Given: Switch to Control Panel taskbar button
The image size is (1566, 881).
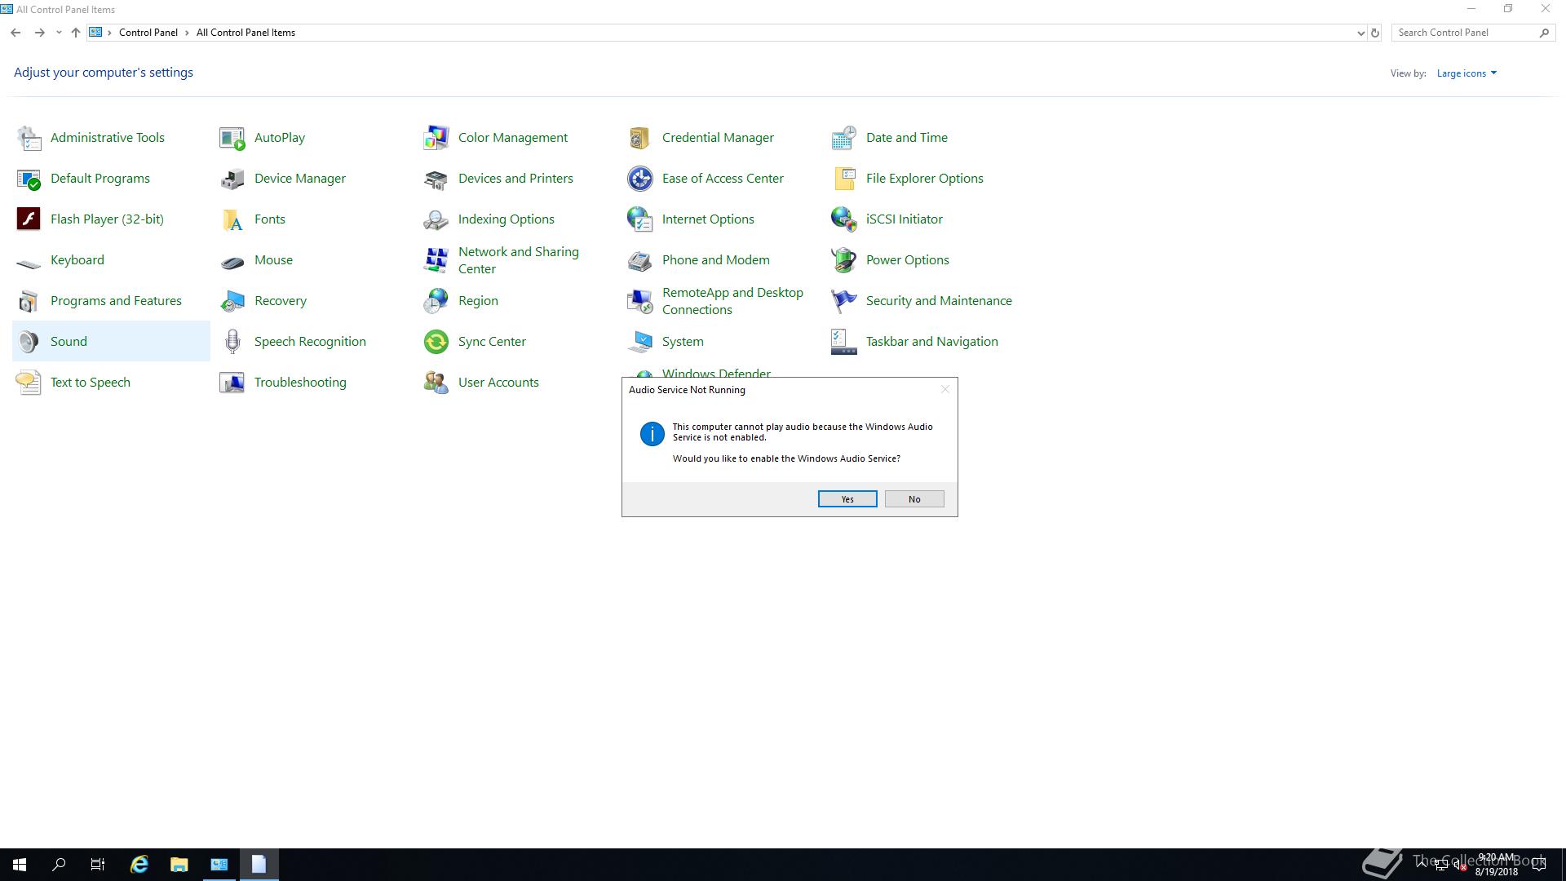Looking at the screenshot, I should 219,865.
